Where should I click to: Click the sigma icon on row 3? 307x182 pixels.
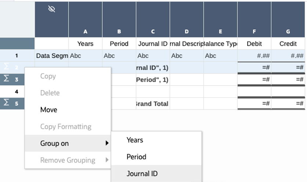tap(6, 79)
